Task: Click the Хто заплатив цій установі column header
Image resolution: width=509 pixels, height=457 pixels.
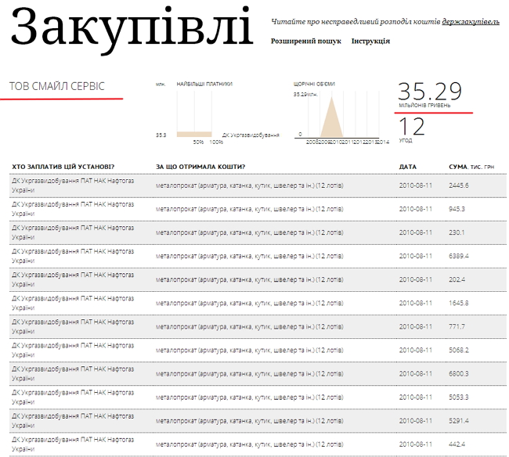Action: click(x=63, y=167)
